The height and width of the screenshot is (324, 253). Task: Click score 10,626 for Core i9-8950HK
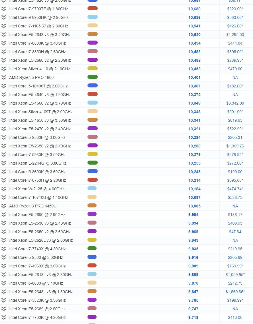pos(194,17)
